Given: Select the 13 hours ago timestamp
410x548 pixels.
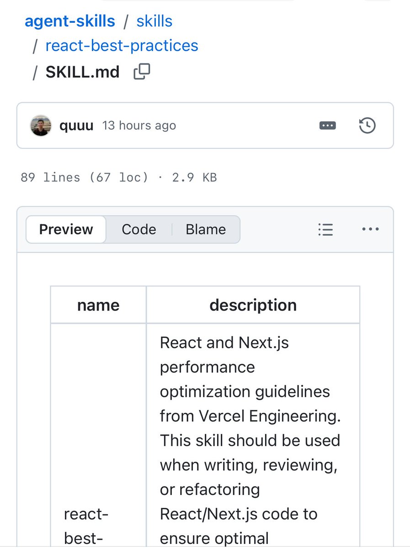Looking at the screenshot, I should [x=139, y=126].
